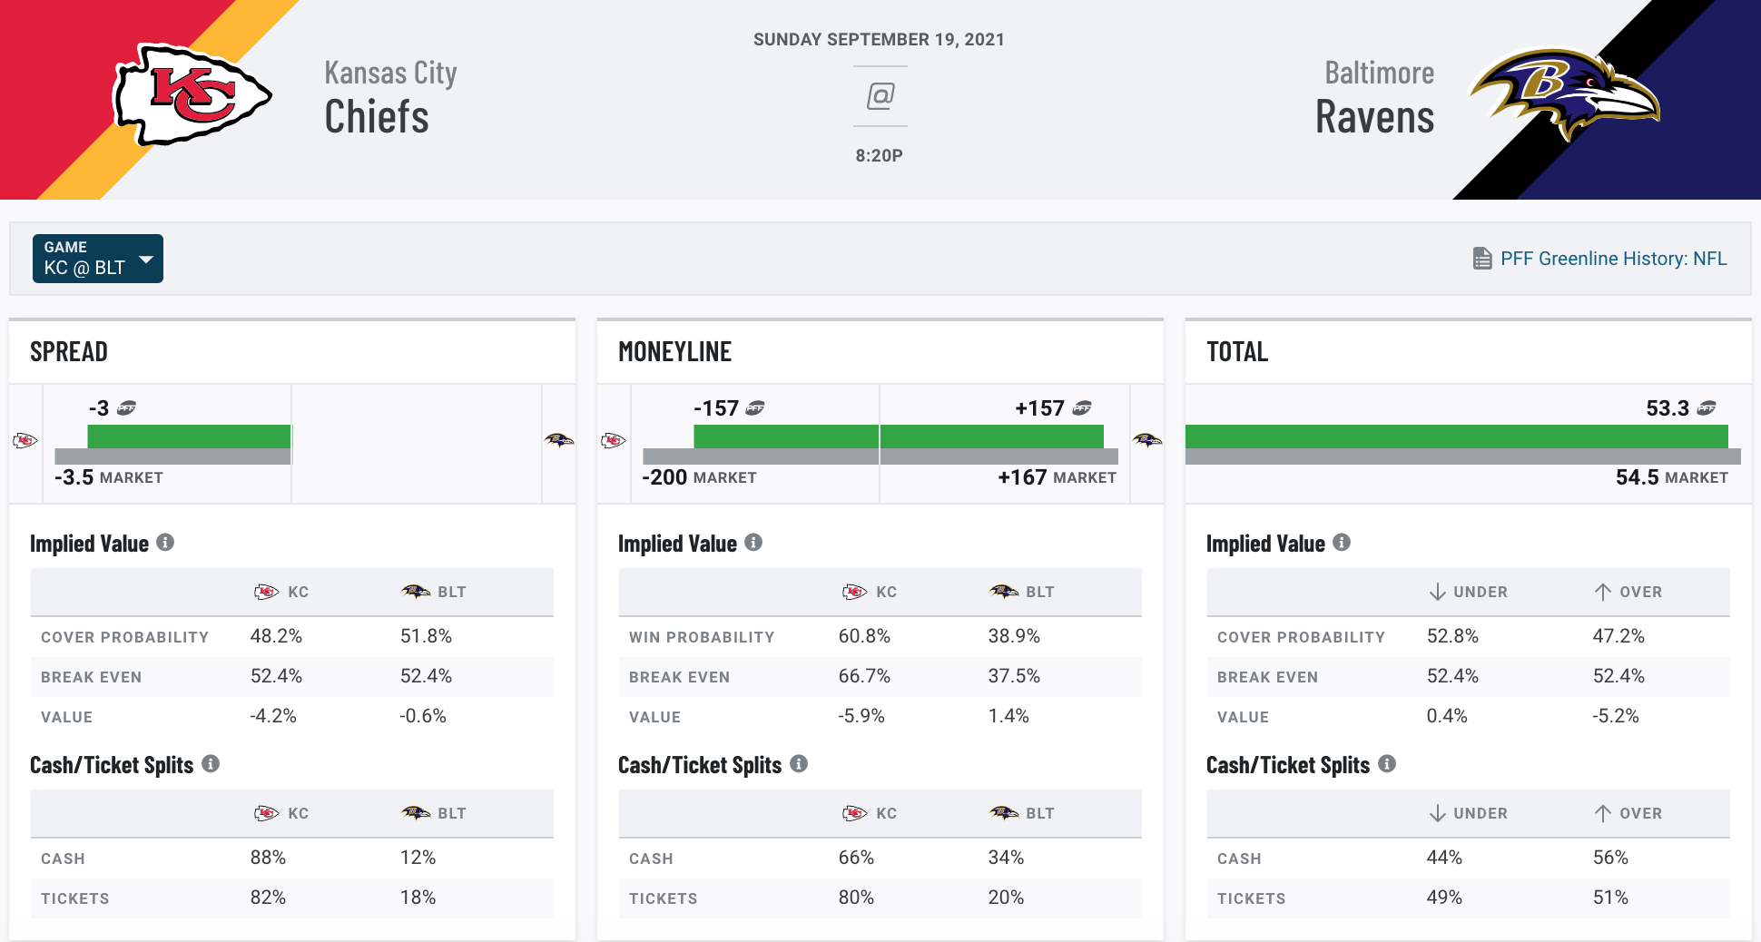Click BLT column header in Spread Implied Value
Viewport: 1761px width, 942px height.
click(x=434, y=592)
